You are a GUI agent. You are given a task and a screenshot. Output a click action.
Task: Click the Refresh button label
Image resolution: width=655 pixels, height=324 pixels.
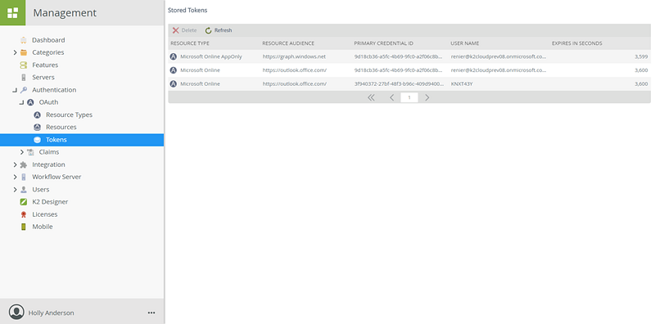click(223, 30)
